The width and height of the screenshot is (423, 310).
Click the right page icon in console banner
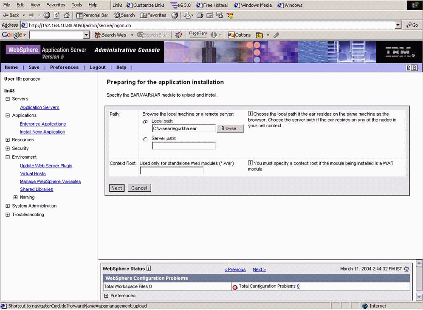[415, 67]
